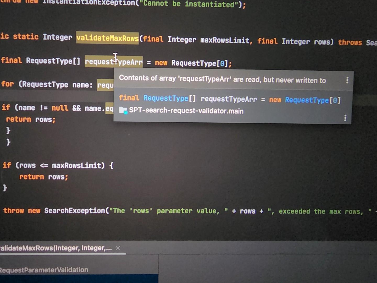
Task: Click the null keyword in the if condition
Action: [60, 108]
